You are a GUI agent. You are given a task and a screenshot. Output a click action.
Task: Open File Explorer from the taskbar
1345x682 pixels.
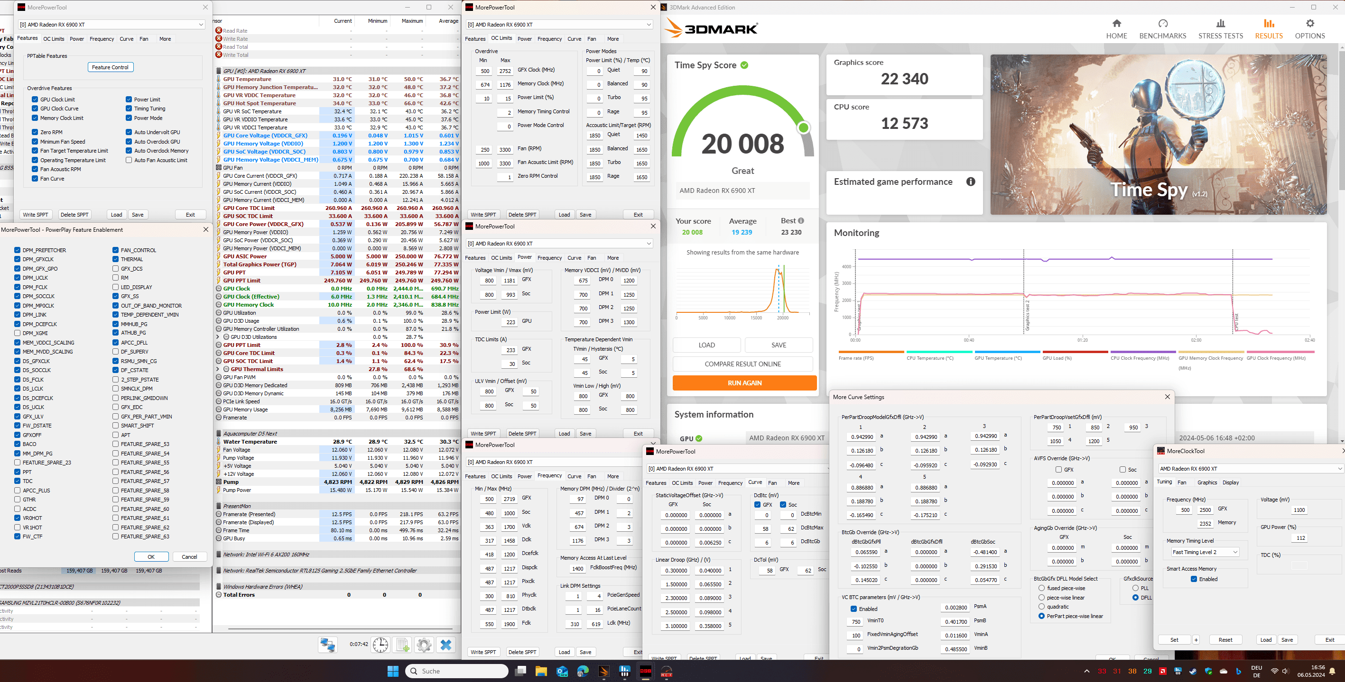coord(541,671)
